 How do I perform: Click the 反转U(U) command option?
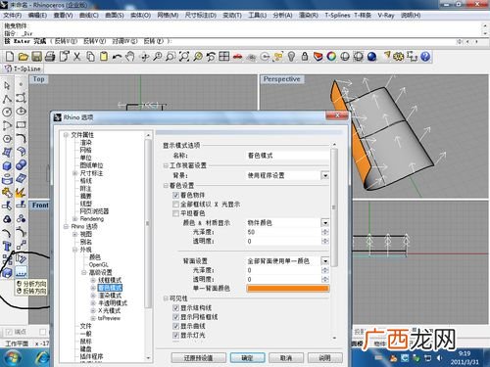tap(66, 41)
